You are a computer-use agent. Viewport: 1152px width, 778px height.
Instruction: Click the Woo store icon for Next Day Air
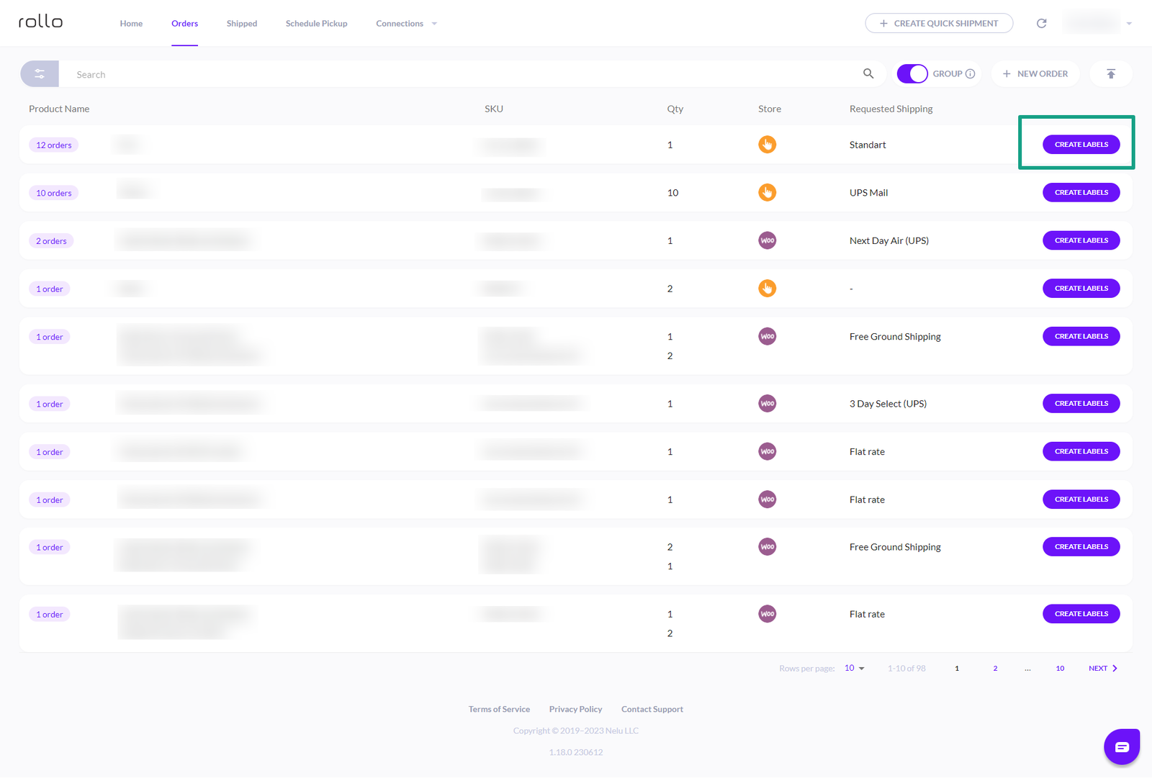point(767,240)
